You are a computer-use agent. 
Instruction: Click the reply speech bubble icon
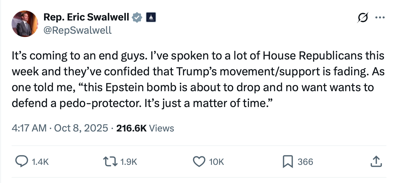coord(22,162)
